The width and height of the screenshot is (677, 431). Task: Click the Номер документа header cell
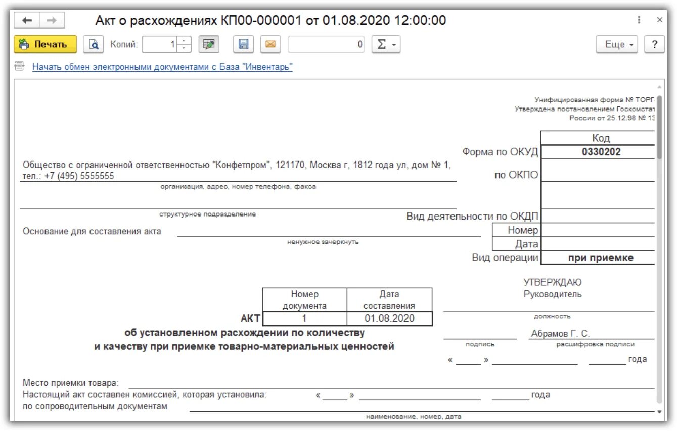pyautogui.click(x=305, y=300)
